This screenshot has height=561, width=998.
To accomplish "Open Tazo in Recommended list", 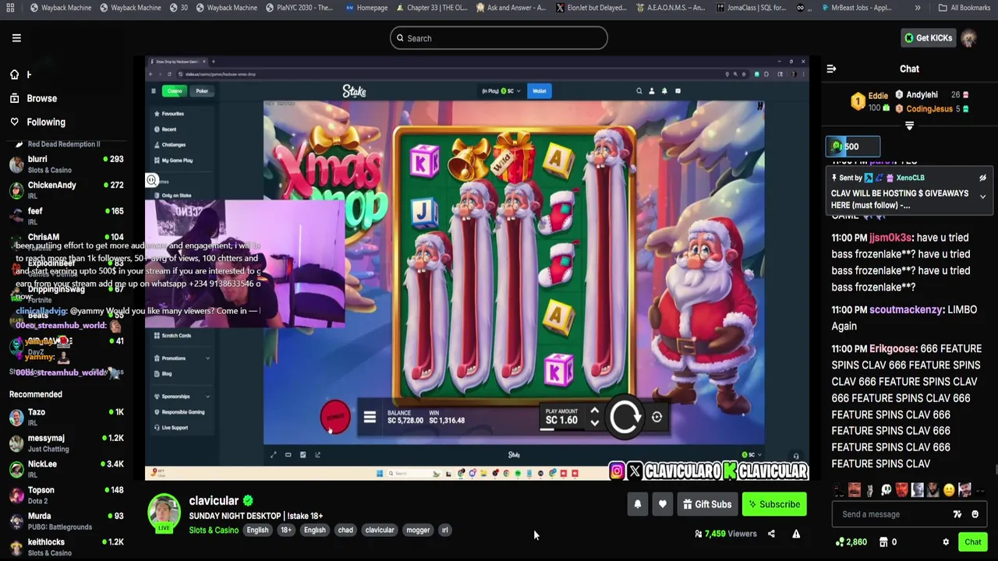I will point(65,417).
